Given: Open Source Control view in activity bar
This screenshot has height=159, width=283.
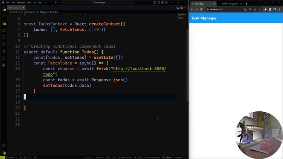Looking at the screenshot, I should pyautogui.click(x=4, y=23).
